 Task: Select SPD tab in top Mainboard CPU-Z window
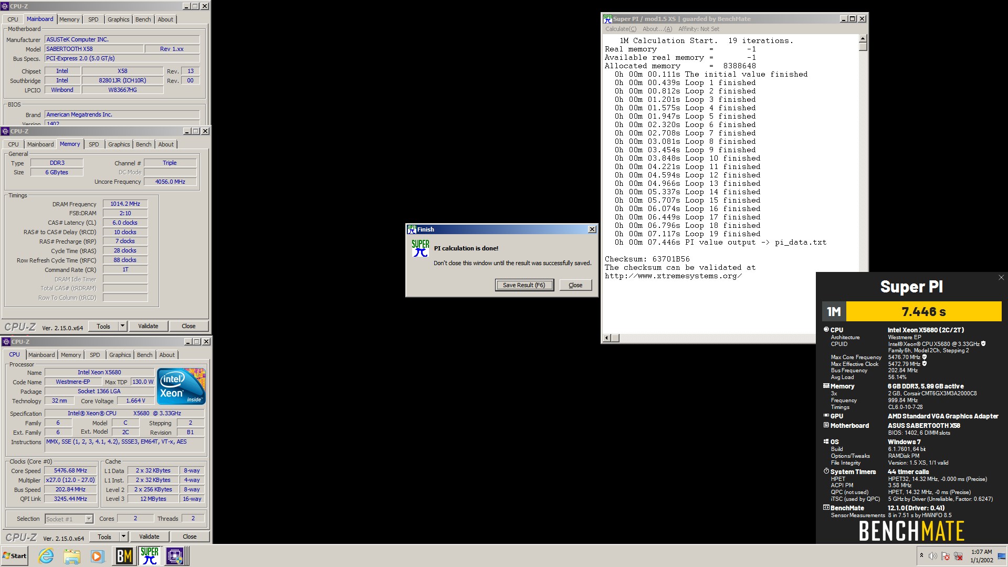pos(93,19)
